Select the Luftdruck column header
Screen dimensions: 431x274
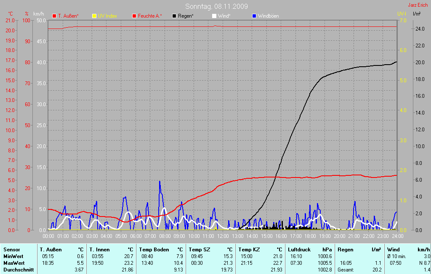click(x=299, y=250)
